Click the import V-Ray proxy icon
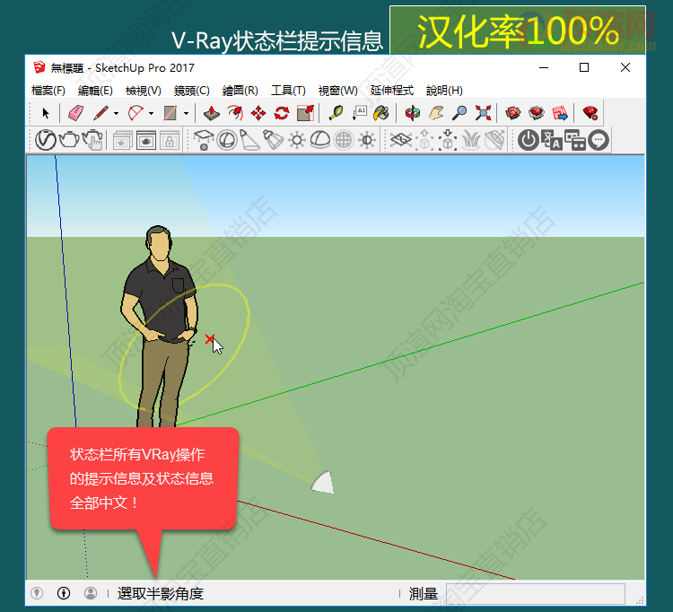 point(448,140)
